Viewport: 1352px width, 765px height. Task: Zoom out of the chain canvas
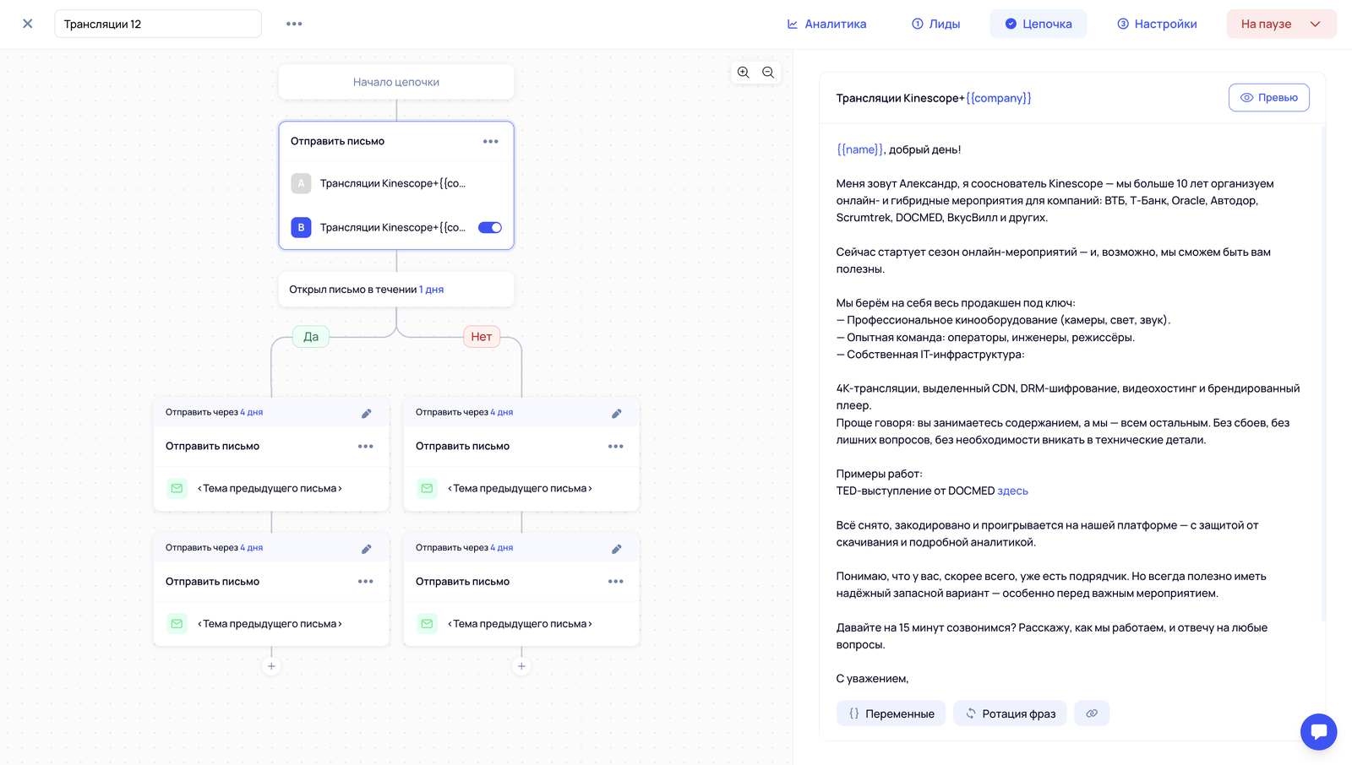click(768, 73)
